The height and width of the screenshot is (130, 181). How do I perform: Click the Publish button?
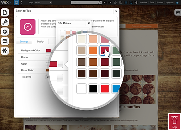160,3
